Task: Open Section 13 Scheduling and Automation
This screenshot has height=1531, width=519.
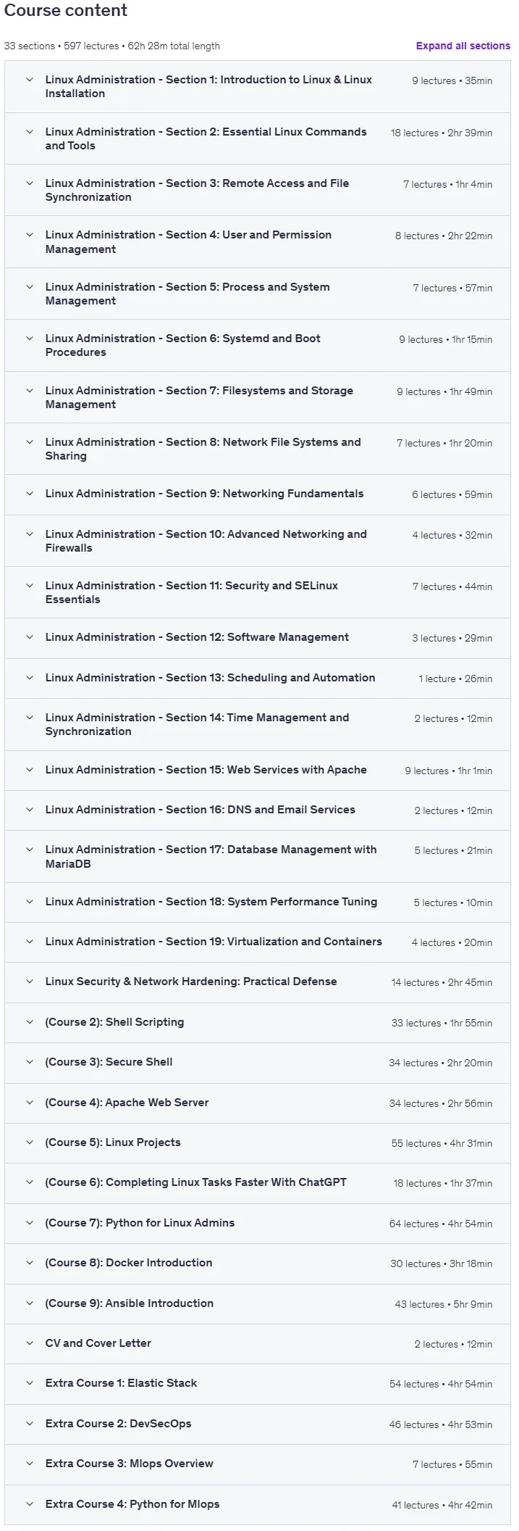Action: click(x=257, y=679)
